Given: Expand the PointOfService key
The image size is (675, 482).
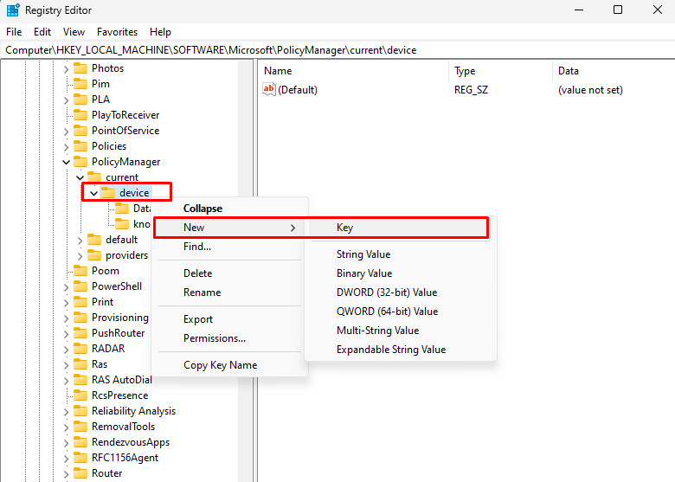Looking at the screenshot, I should tap(66, 132).
